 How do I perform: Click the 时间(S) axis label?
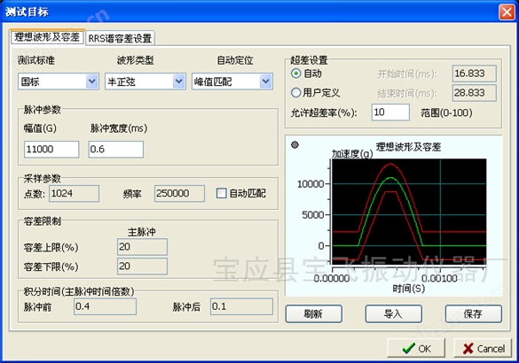408,289
